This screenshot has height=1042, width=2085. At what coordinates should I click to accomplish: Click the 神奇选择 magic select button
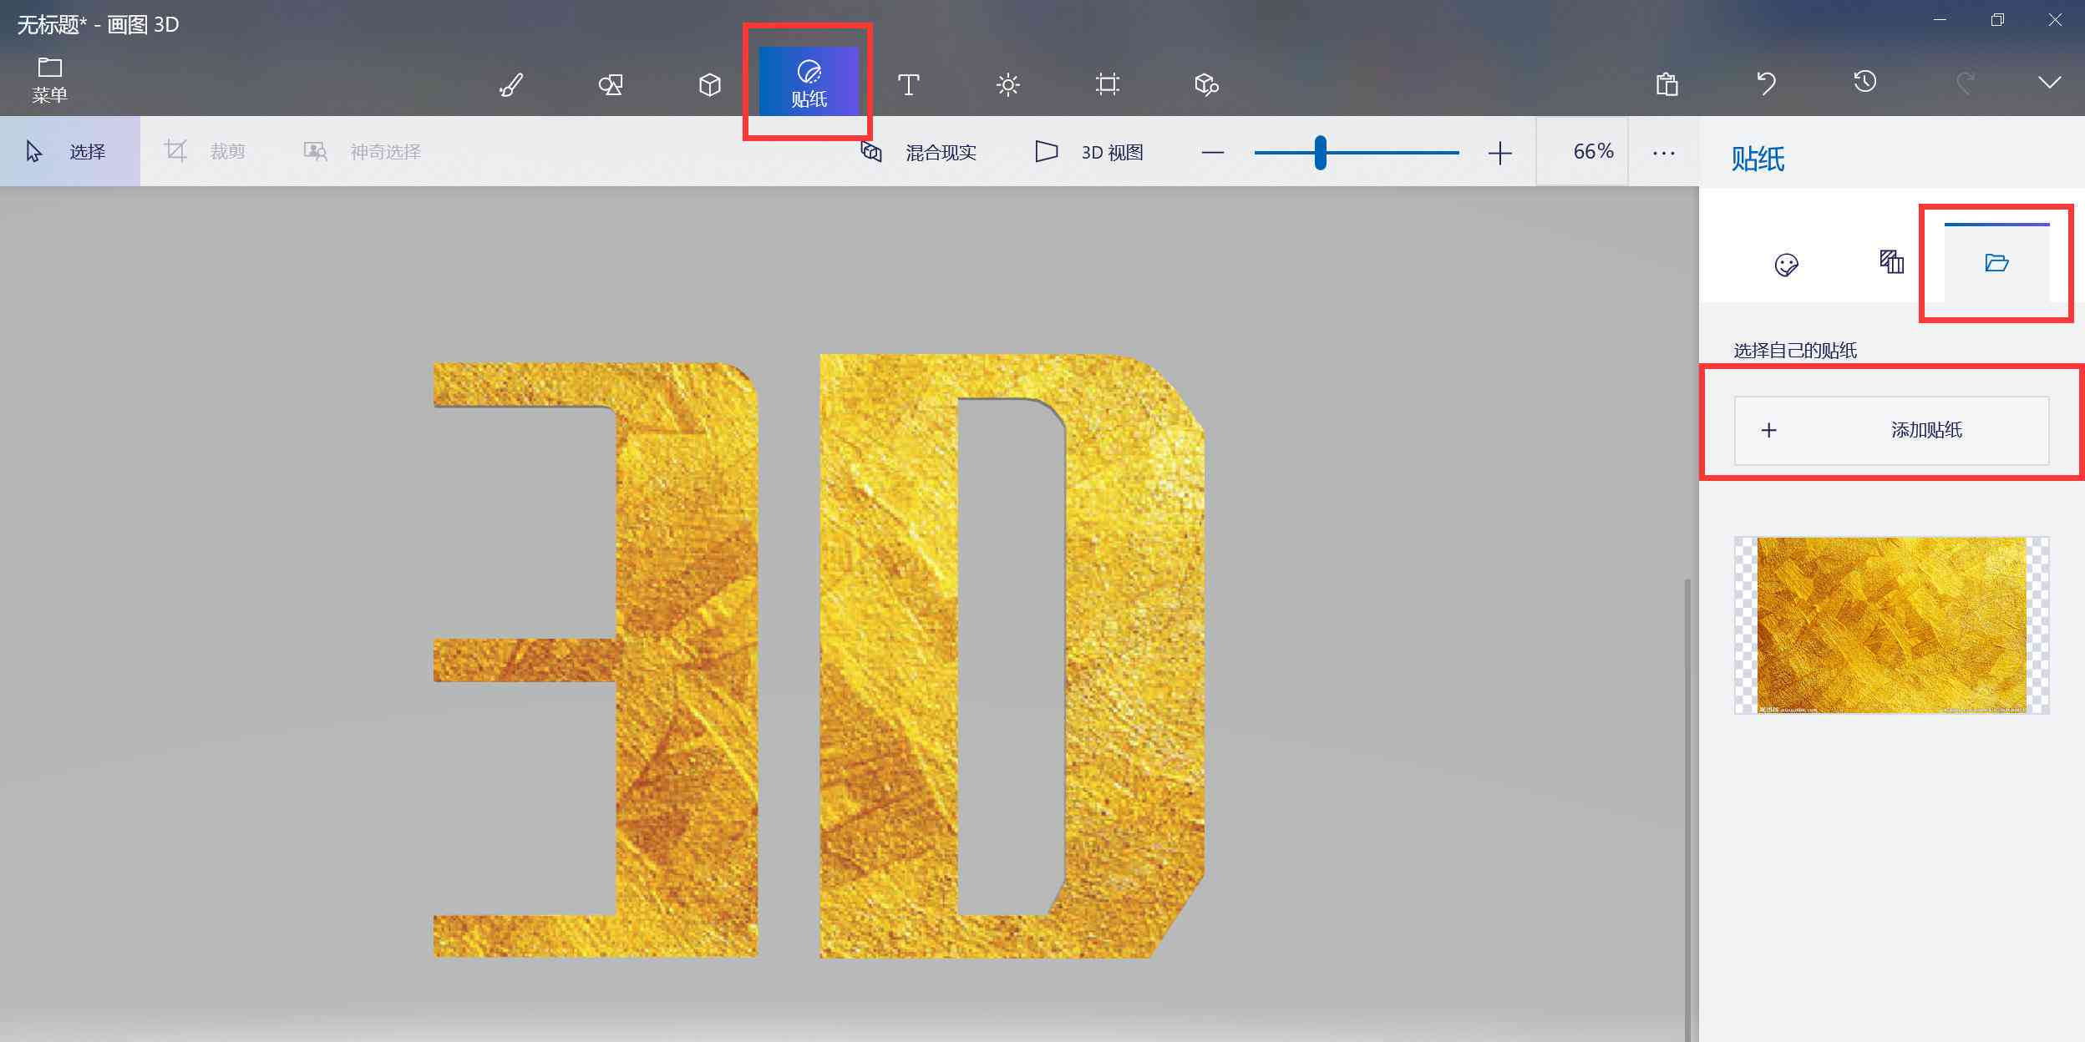coord(363,151)
